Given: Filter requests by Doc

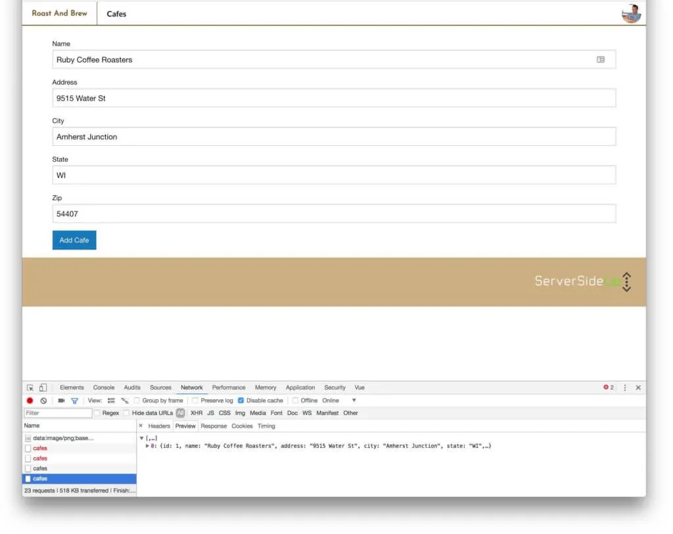Looking at the screenshot, I should click(292, 413).
